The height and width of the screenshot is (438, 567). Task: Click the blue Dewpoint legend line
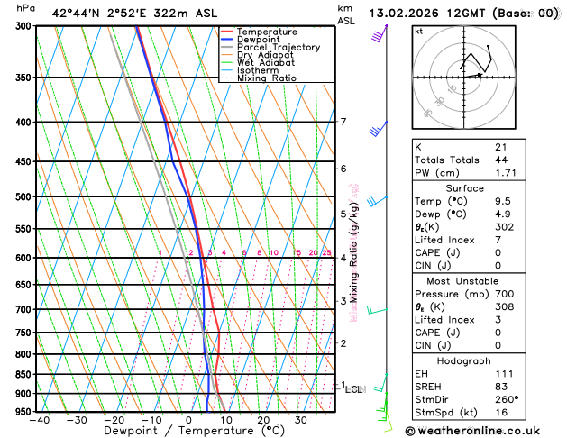click(x=227, y=40)
